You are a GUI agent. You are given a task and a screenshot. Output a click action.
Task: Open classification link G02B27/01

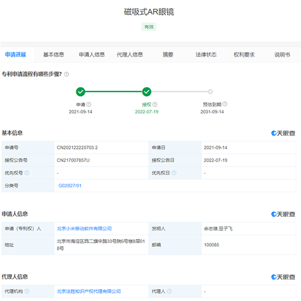click(x=70, y=186)
